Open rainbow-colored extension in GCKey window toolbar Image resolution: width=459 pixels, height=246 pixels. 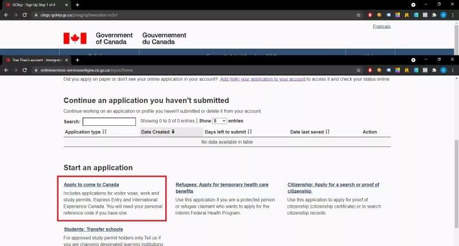[398, 15]
